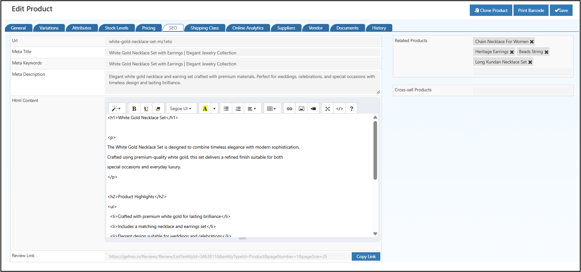Open the Documents tab

click(348, 28)
